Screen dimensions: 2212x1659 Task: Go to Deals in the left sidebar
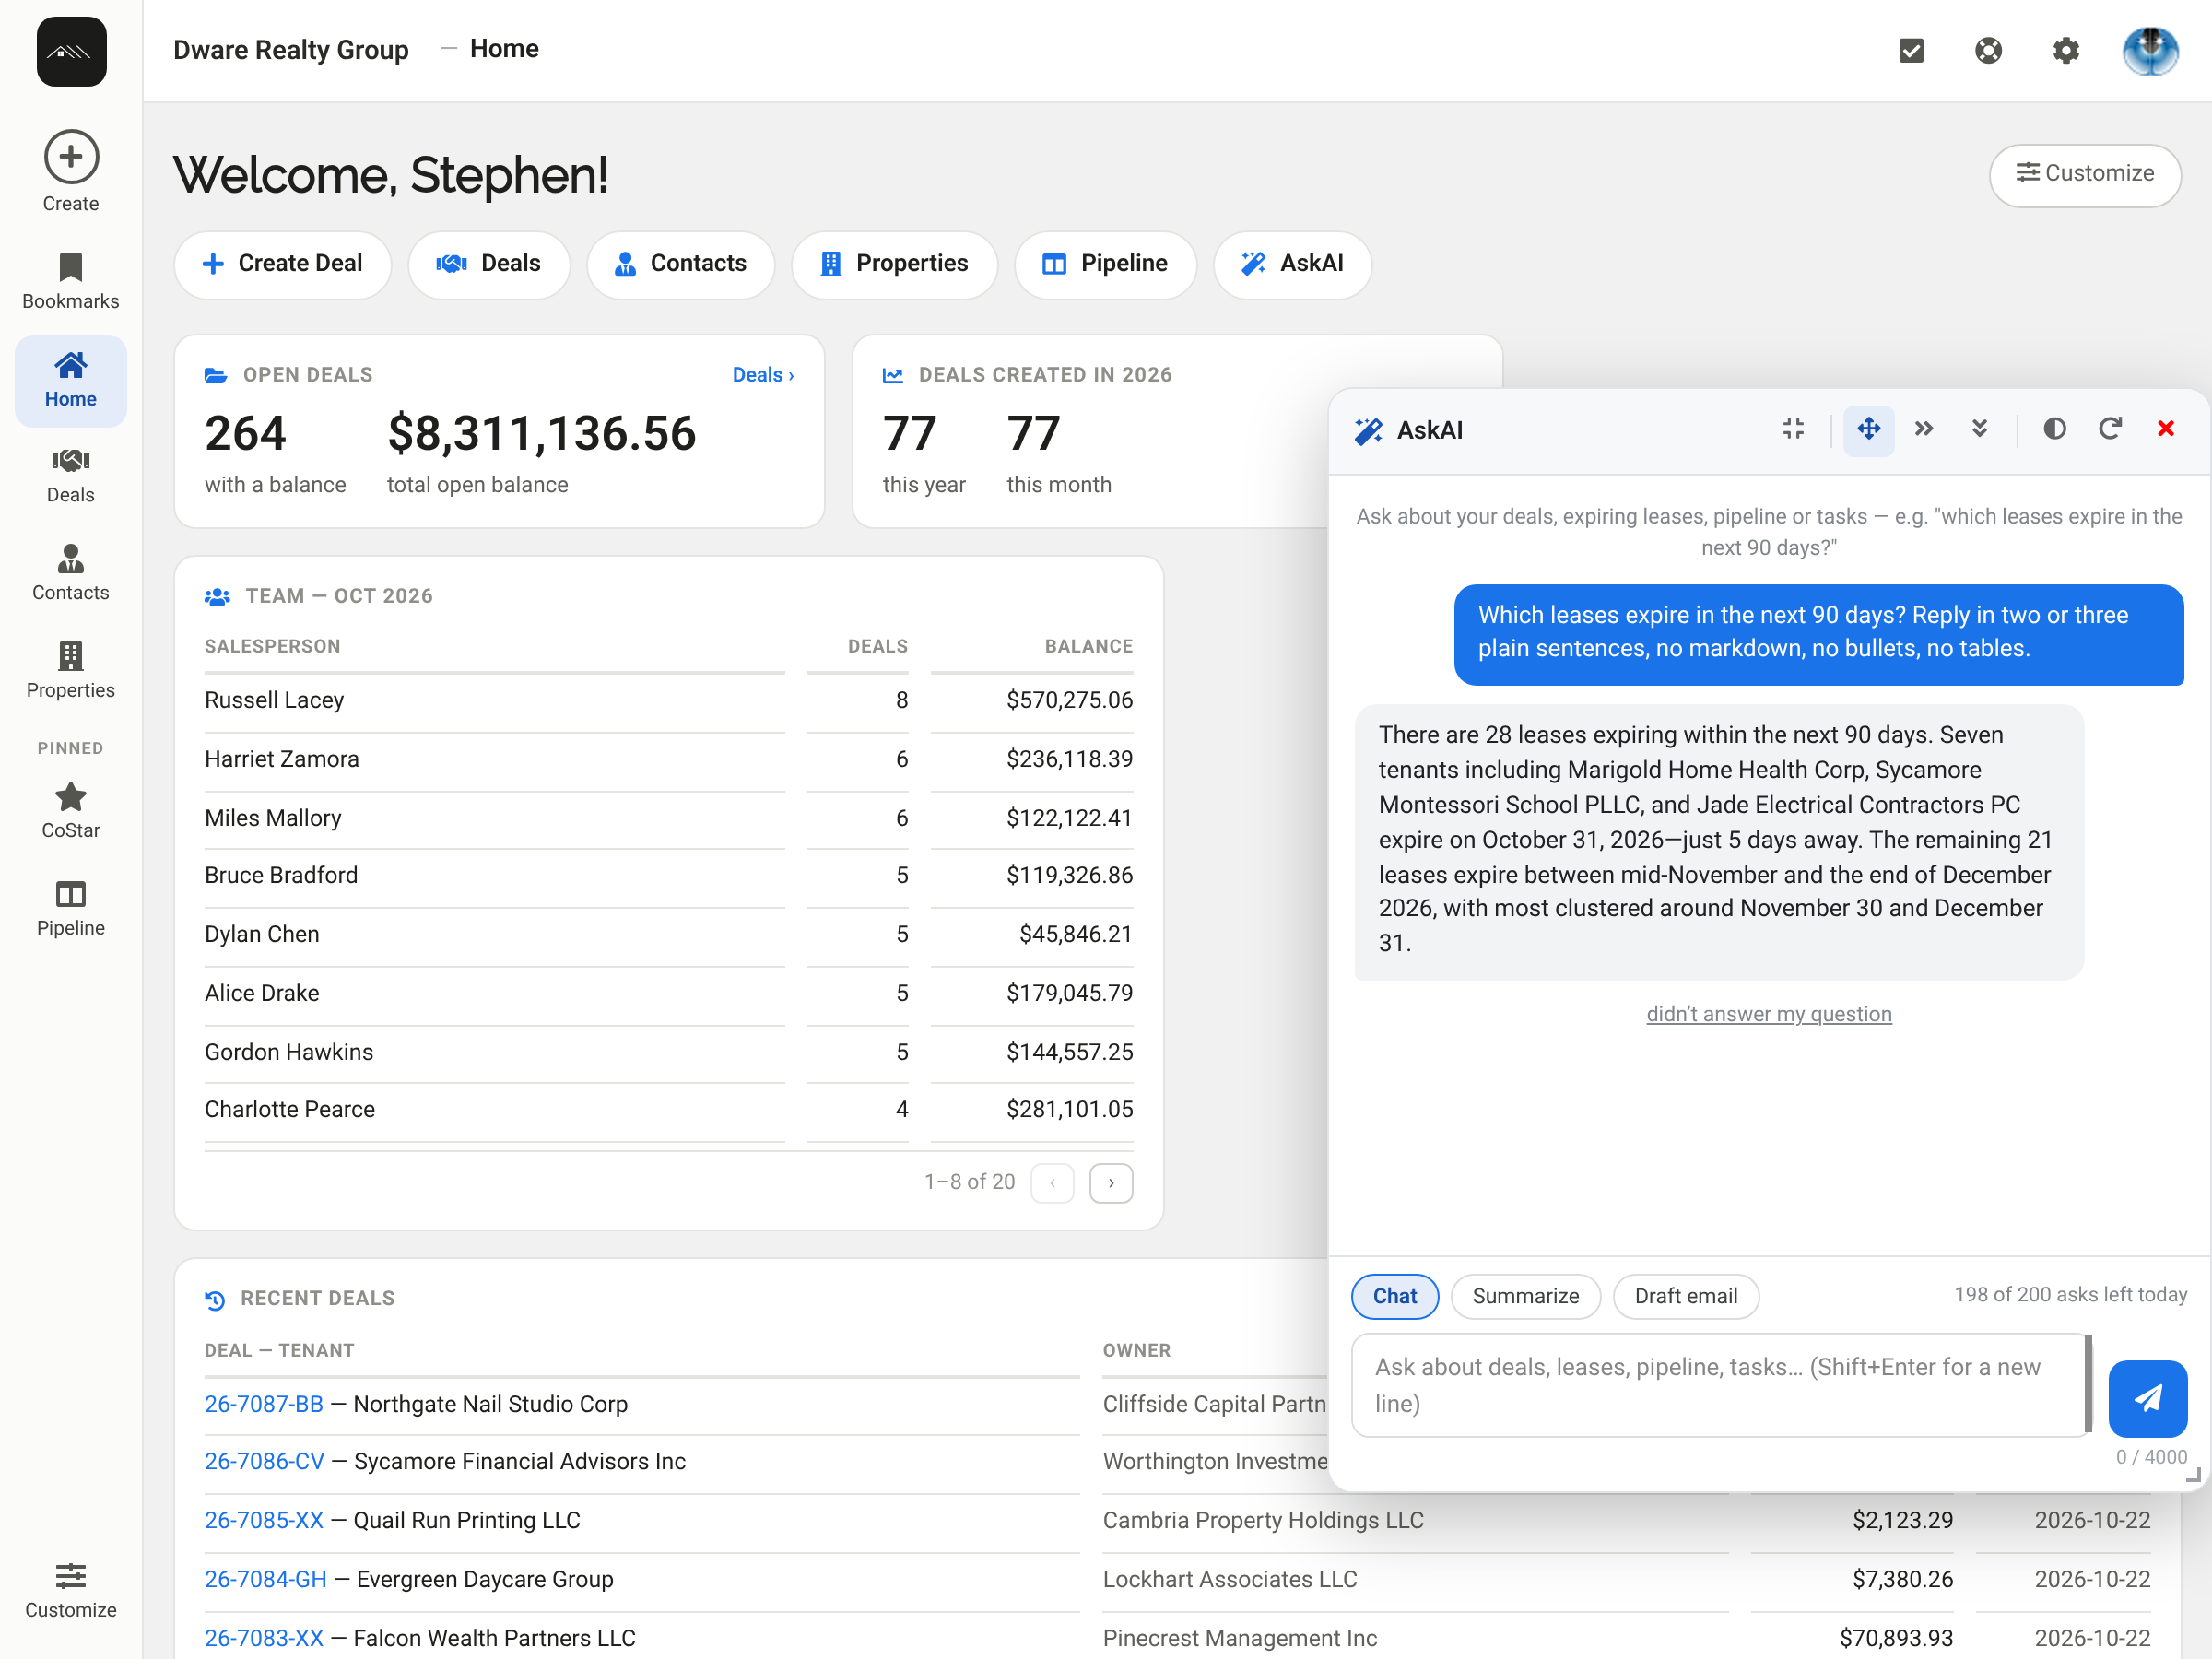(70, 476)
